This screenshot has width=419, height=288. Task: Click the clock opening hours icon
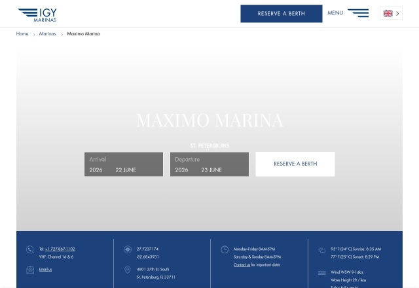pos(225,249)
